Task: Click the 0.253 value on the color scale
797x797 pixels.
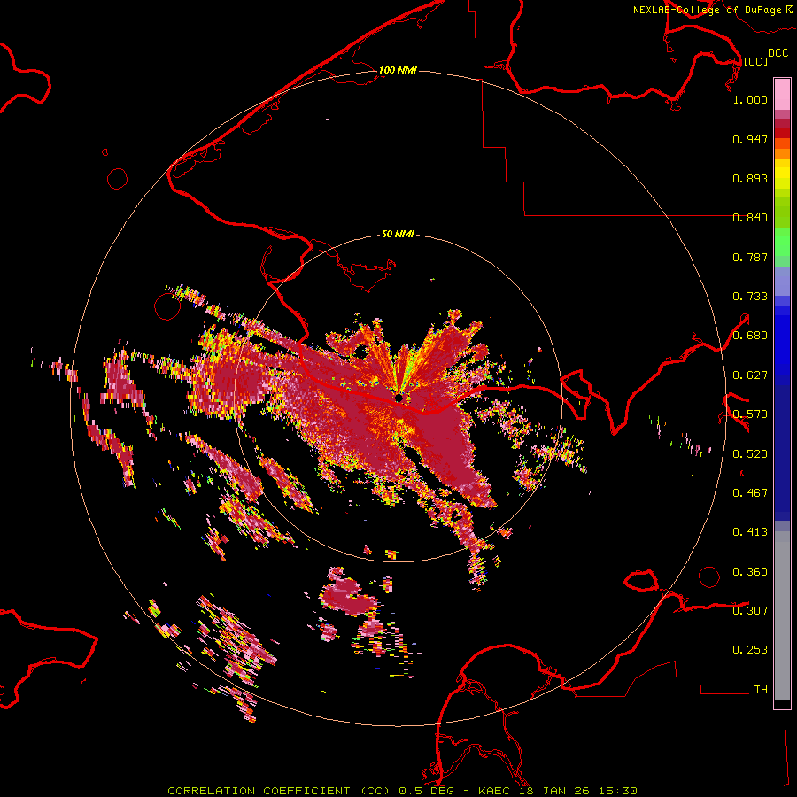Action: click(750, 650)
